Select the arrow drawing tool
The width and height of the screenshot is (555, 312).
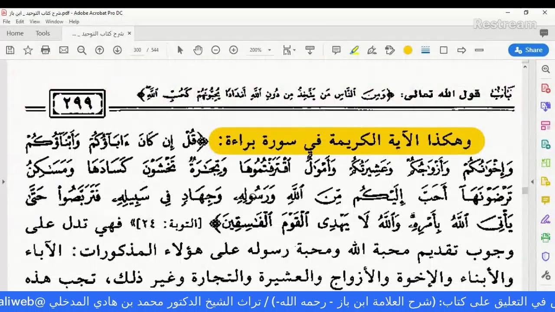(461, 50)
